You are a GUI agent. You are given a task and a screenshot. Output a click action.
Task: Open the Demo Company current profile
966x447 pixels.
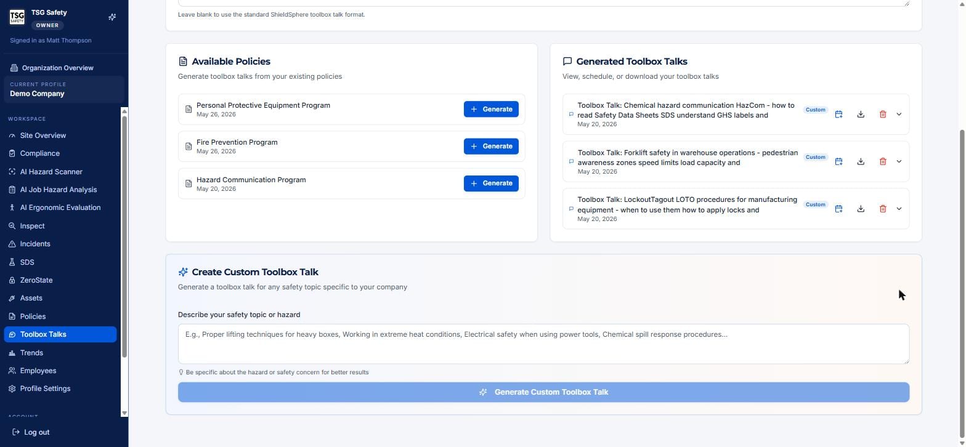[63, 90]
